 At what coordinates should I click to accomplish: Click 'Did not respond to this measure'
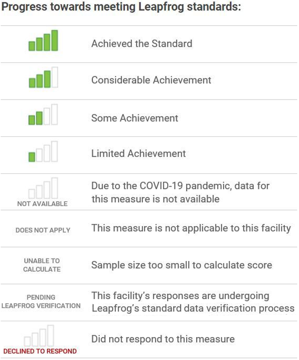[163, 339]
